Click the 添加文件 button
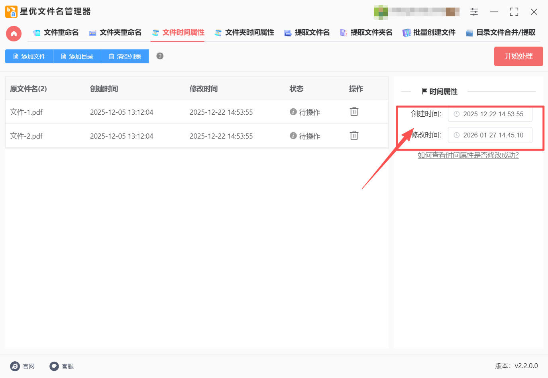 [29, 57]
